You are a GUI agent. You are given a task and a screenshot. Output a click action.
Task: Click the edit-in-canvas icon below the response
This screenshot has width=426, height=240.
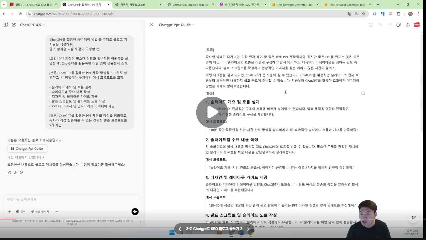[21, 173]
